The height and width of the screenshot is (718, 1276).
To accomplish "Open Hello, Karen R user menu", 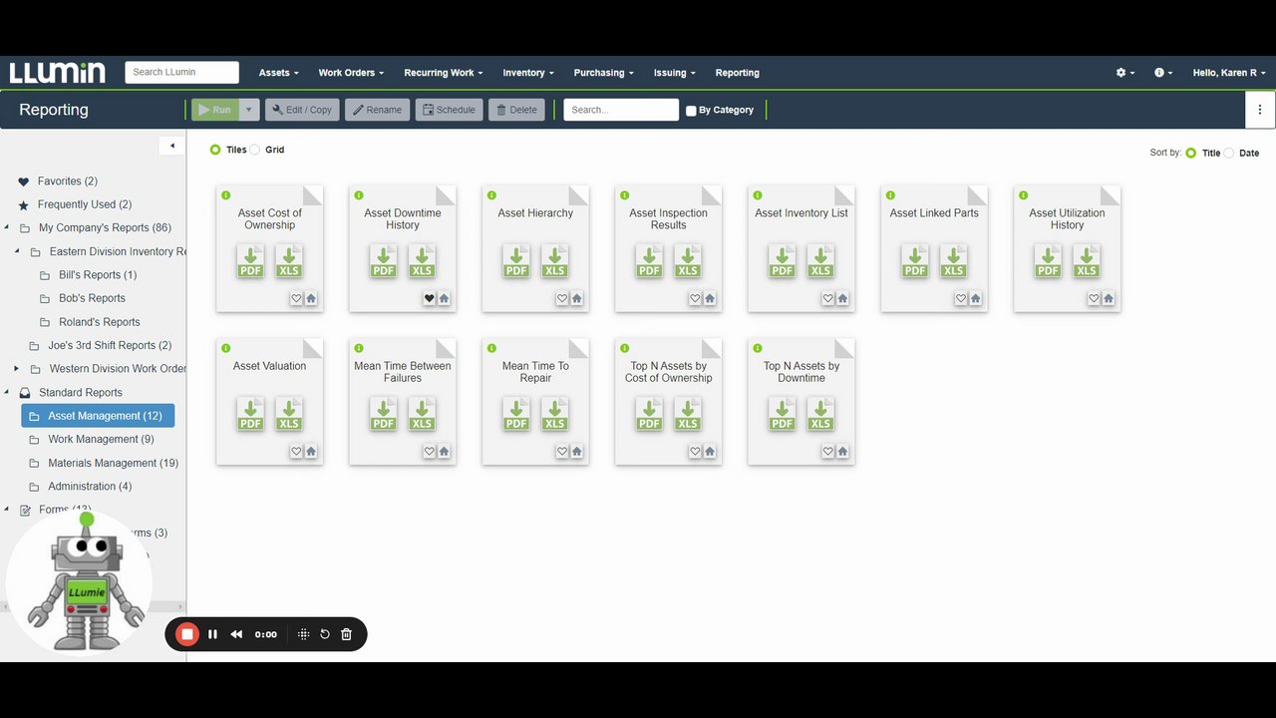I will click(x=1229, y=73).
